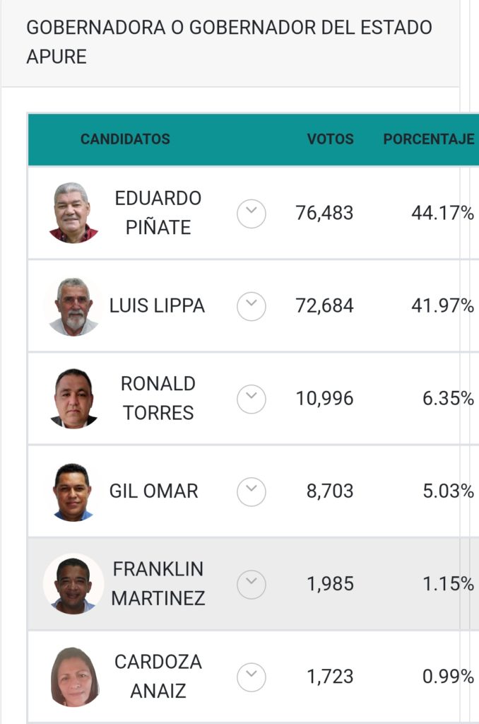Click the Gobernador del Estado Apure heading

[x=230, y=42]
